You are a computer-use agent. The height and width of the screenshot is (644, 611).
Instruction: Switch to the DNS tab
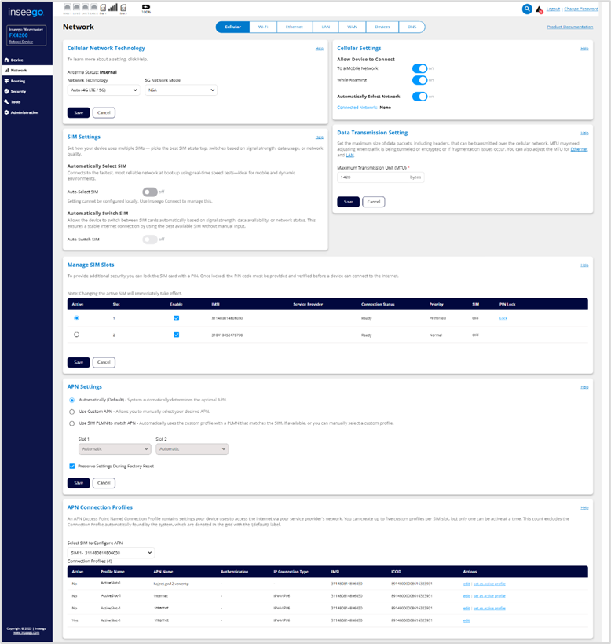tap(412, 27)
